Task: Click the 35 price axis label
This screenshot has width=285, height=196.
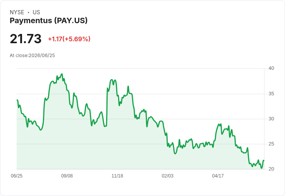Action: pos(271,94)
